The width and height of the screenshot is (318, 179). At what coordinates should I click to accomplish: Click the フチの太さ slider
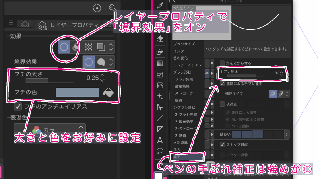coord(50,81)
